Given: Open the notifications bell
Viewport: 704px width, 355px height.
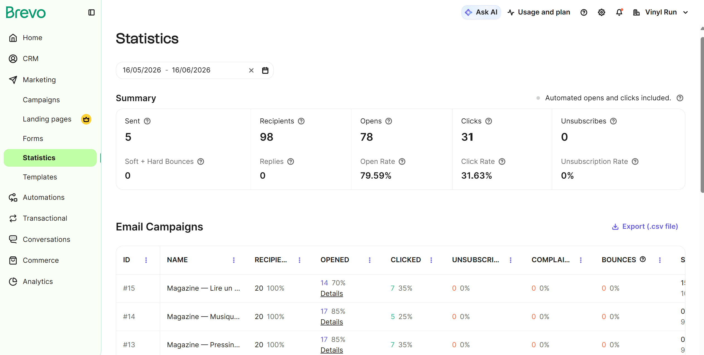Looking at the screenshot, I should click(x=619, y=12).
